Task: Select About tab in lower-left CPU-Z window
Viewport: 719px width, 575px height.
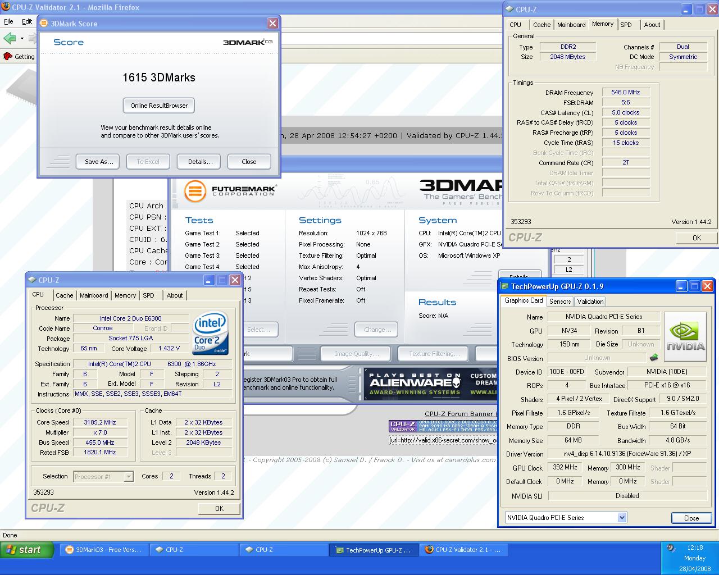Action: pos(175,295)
